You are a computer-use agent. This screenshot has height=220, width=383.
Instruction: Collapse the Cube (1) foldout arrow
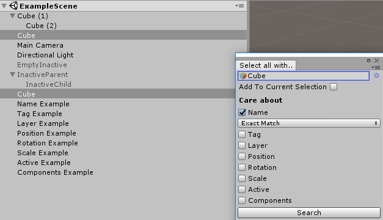pyautogui.click(x=12, y=16)
